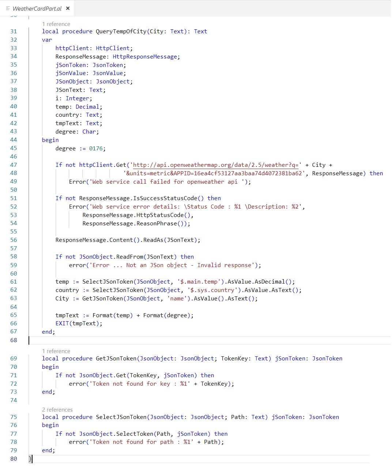This screenshot has height=472, width=392.
Task: Click the file icon on WeatherCardPart.al tab
Action: [x=8, y=8]
